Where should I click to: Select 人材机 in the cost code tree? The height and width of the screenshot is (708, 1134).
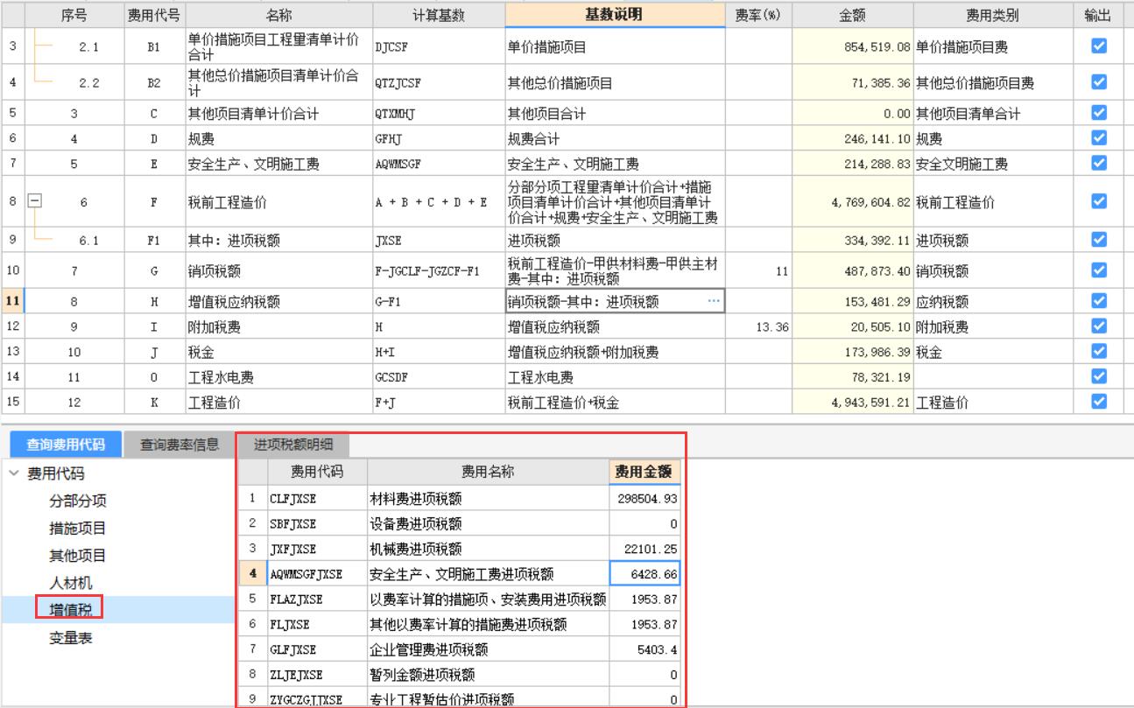pyautogui.click(x=70, y=583)
